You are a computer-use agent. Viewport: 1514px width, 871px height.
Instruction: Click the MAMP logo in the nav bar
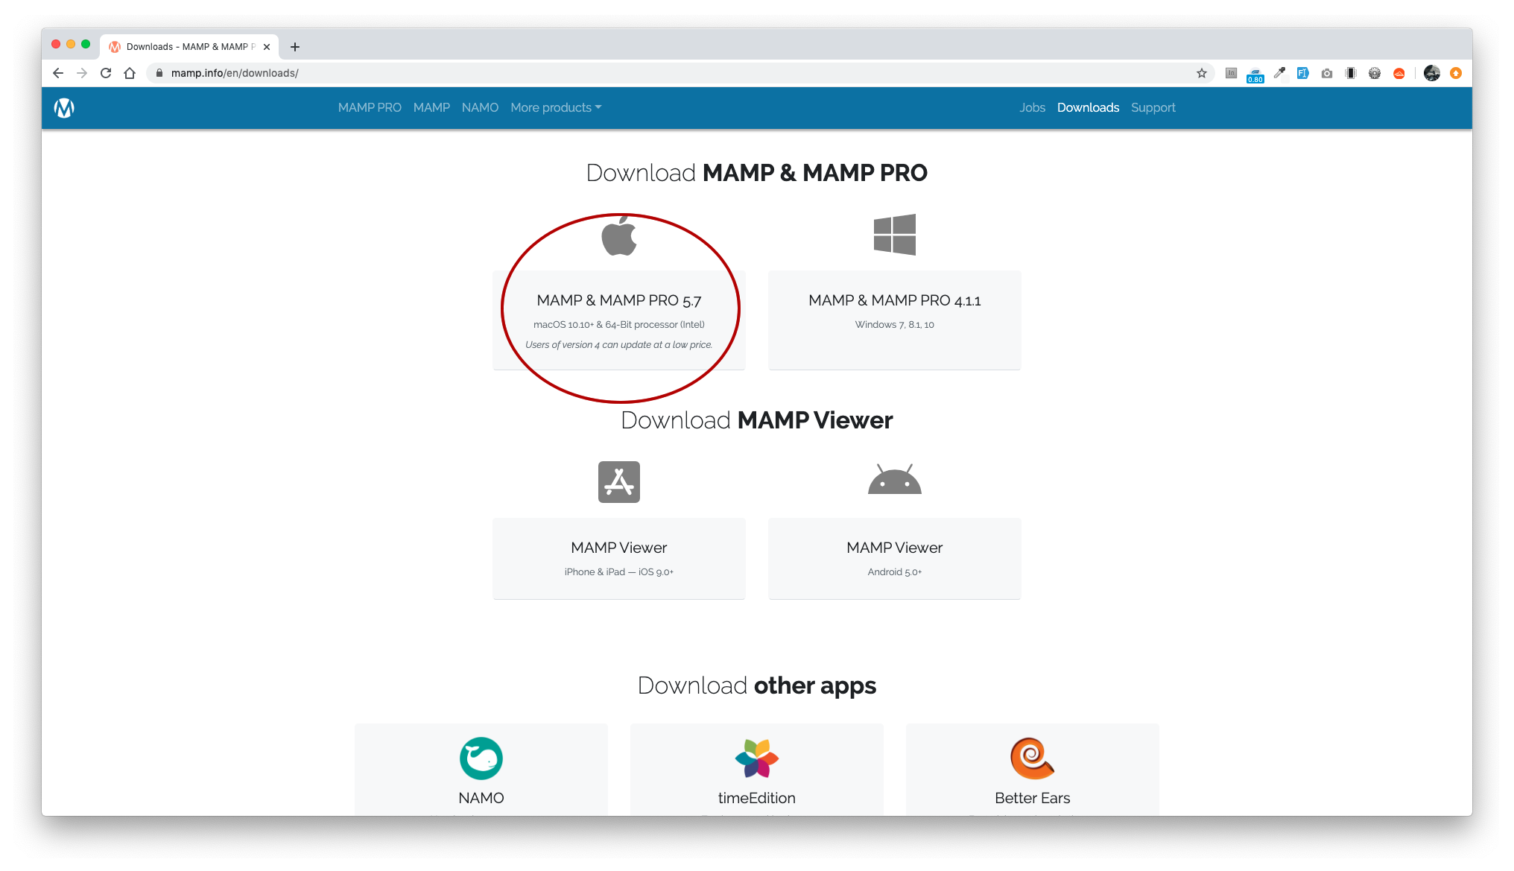66,107
